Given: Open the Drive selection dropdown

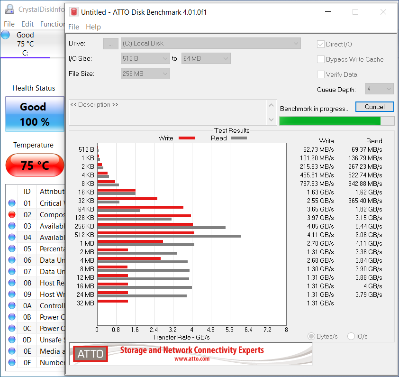Looking at the screenshot, I should 210,43.
